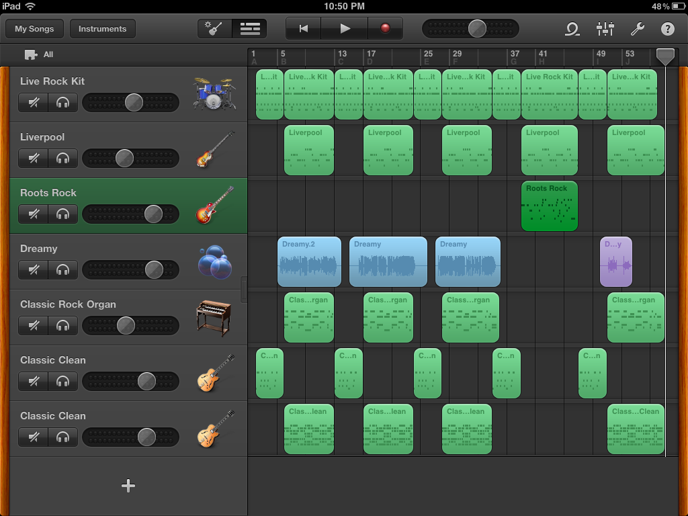Mute the bottom Classic Clean track
The height and width of the screenshot is (516, 688).
click(x=34, y=437)
